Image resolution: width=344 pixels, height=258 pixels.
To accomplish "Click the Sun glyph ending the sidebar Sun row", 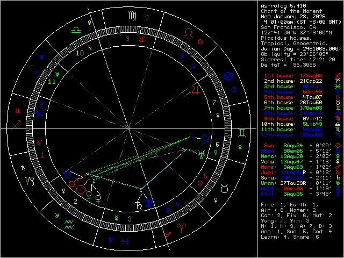I will coord(338,146).
